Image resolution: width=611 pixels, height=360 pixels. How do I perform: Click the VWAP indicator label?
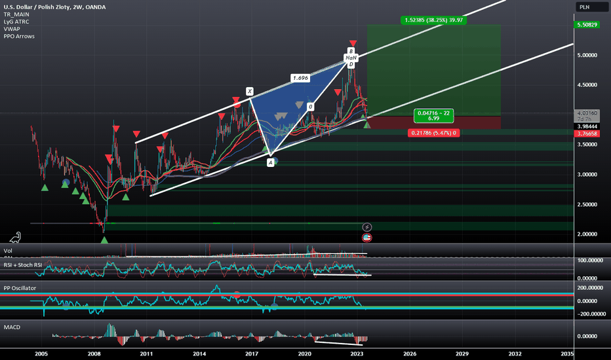(x=12, y=29)
